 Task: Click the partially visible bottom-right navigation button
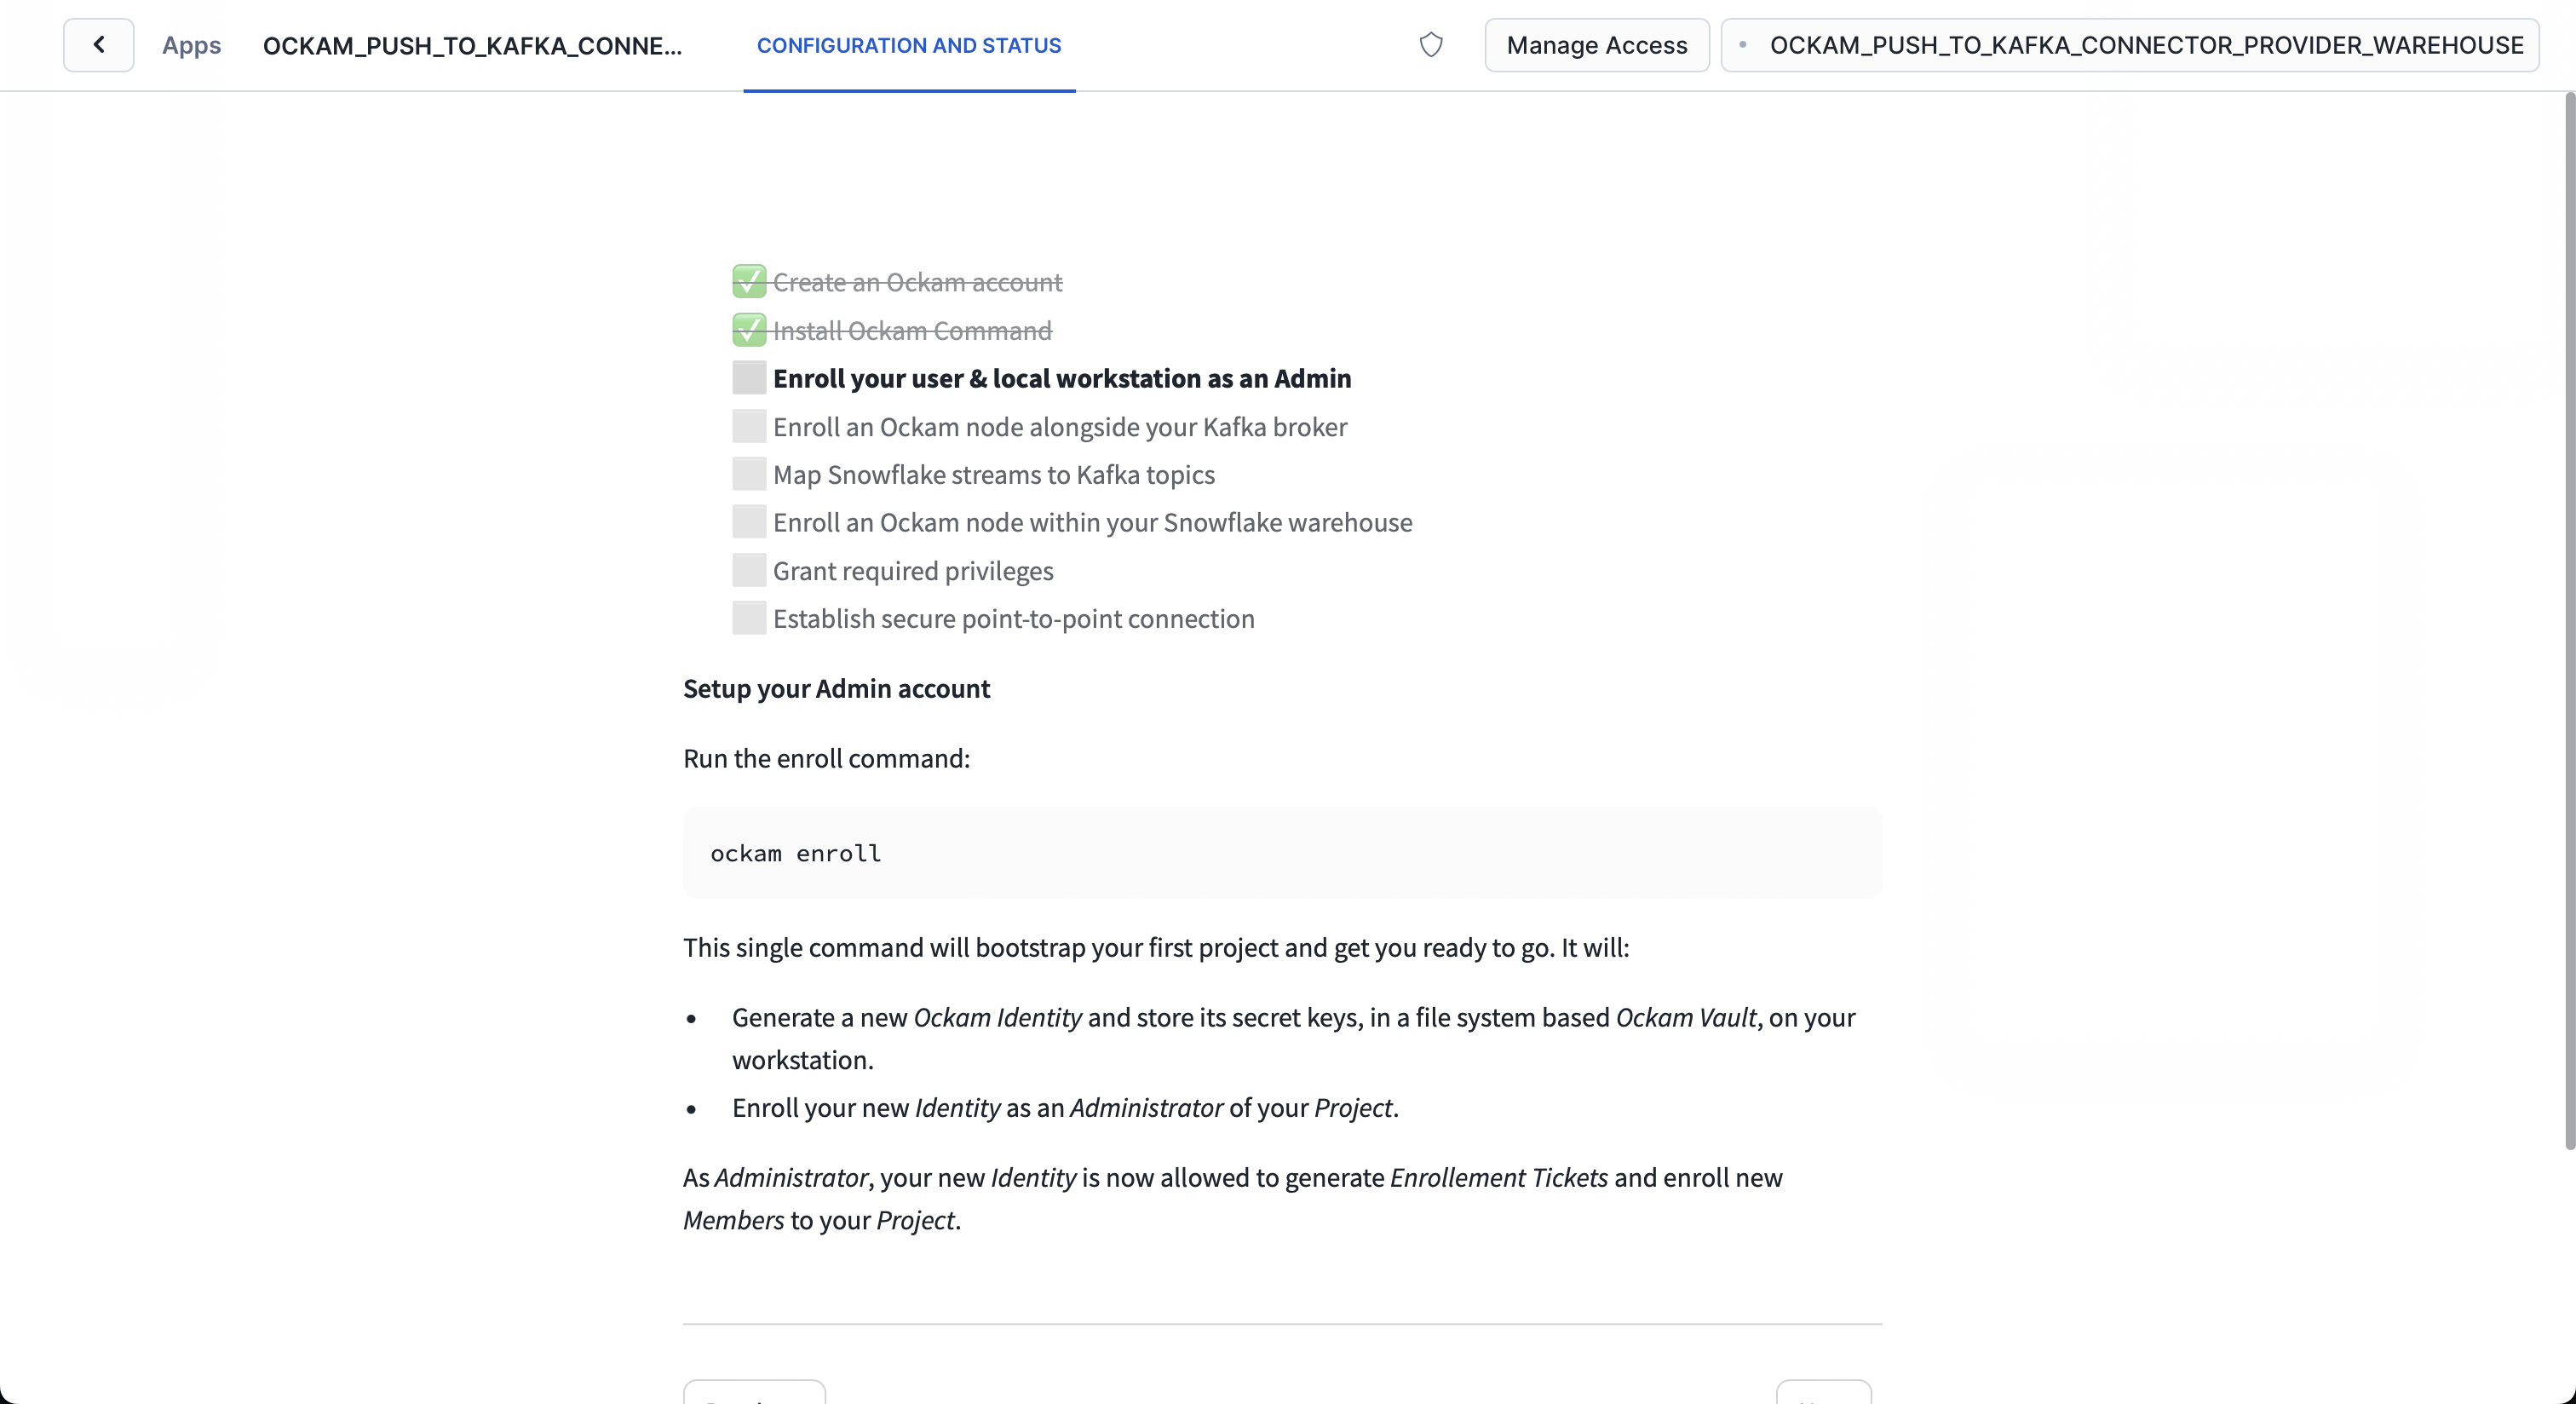(1823, 1392)
